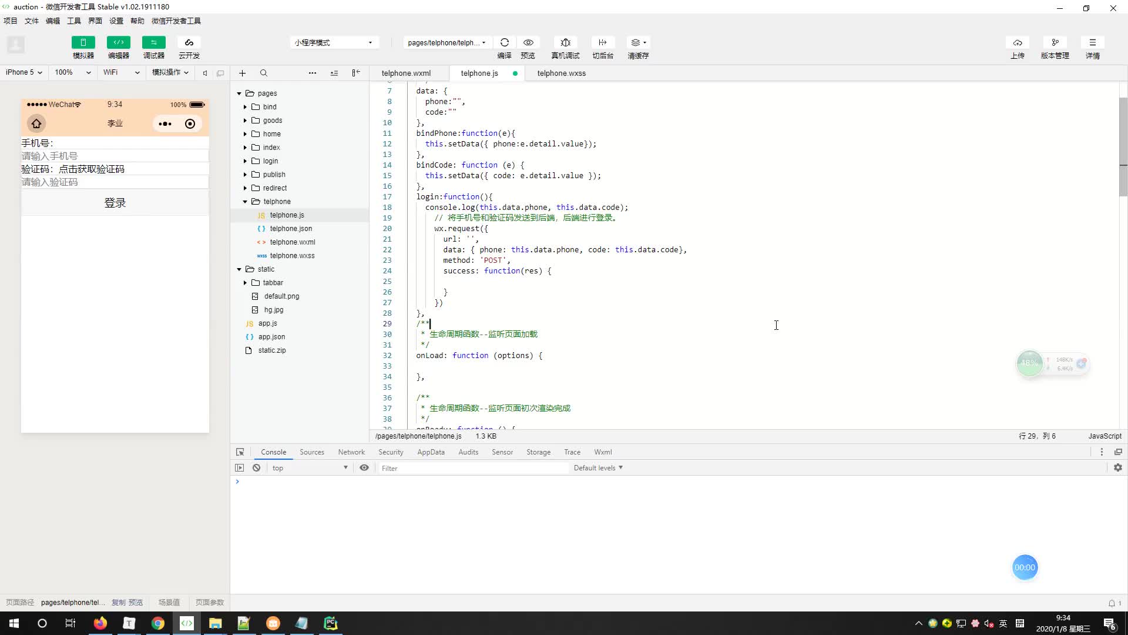Switch to the AppData devtools tab
The image size is (1128, 635).
(431, 452)
